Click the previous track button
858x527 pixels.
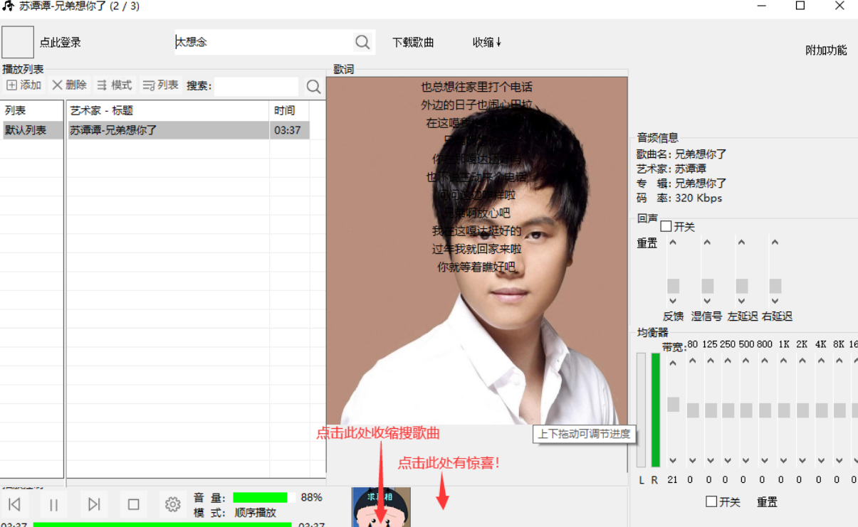coord(14,504)
